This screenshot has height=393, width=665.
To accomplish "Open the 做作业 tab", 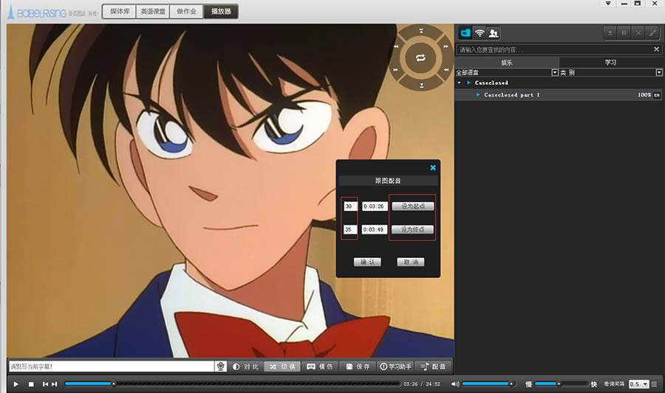I will click(x=187, y=11).
